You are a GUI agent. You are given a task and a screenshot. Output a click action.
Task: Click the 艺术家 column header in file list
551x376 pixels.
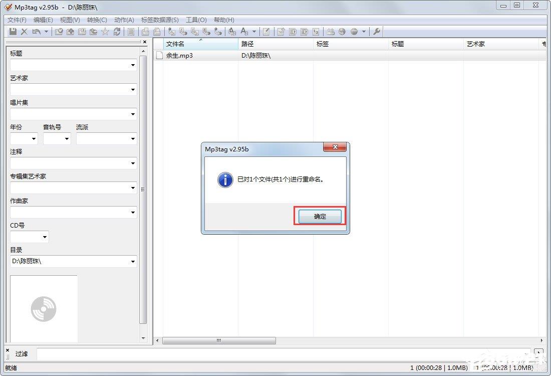(501, 44)
